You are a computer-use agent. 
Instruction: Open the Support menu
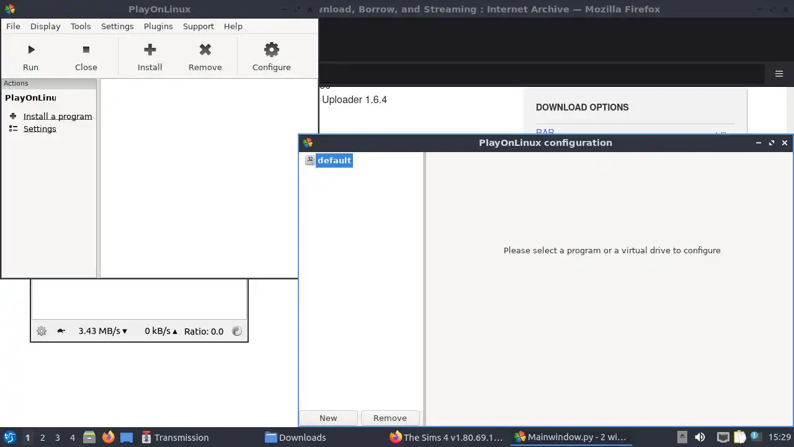coord(198,26)
